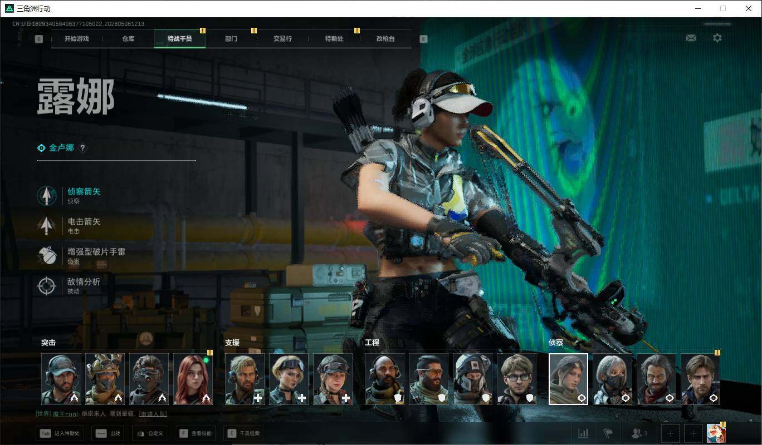Select the 侦察箭矢 skill icon
The height and width of the screenshot is (445, 762).
[47, 195]
